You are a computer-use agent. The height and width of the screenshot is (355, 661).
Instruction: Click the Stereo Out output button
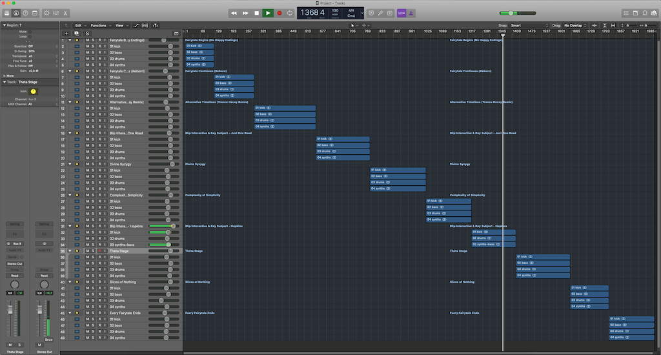(15, 263)
